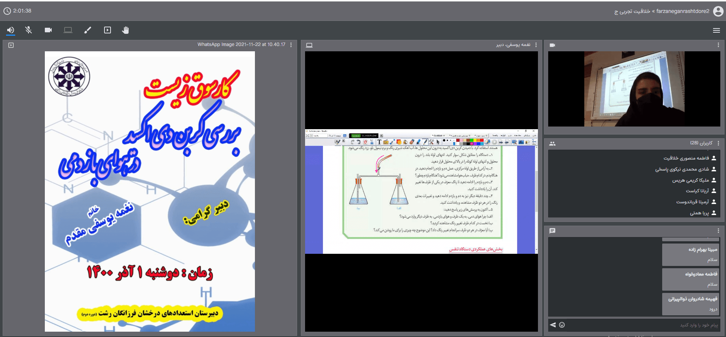
Task: Click the webcam video thumbnail
Action: (634, 89)
